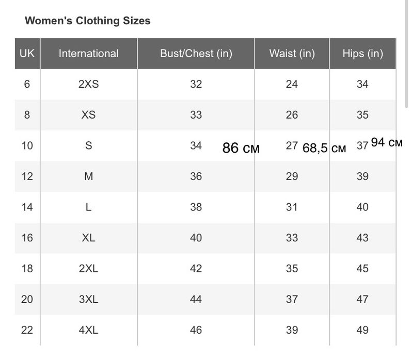Click the 86 см bust annotation
The image size is (411, 361).
coord(241,149)
